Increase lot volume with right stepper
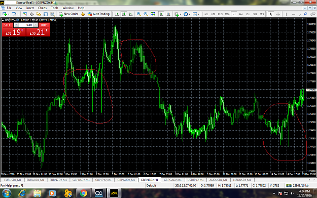This screenshot has width=317, height=198. tap(36, 25)
